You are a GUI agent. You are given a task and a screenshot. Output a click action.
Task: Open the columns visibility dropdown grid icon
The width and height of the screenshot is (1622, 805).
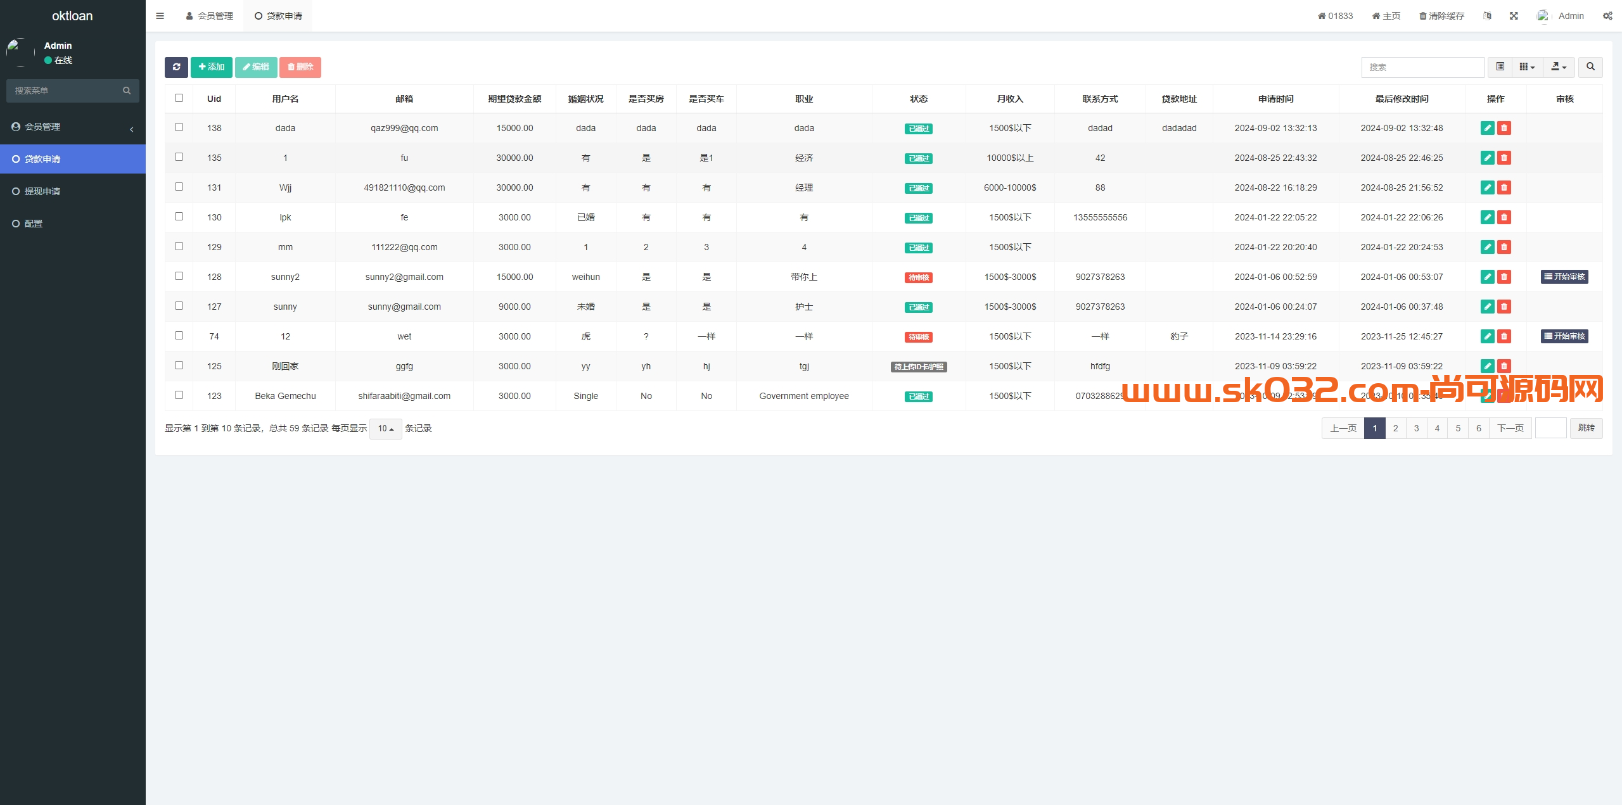click(x=1527, y=67)
